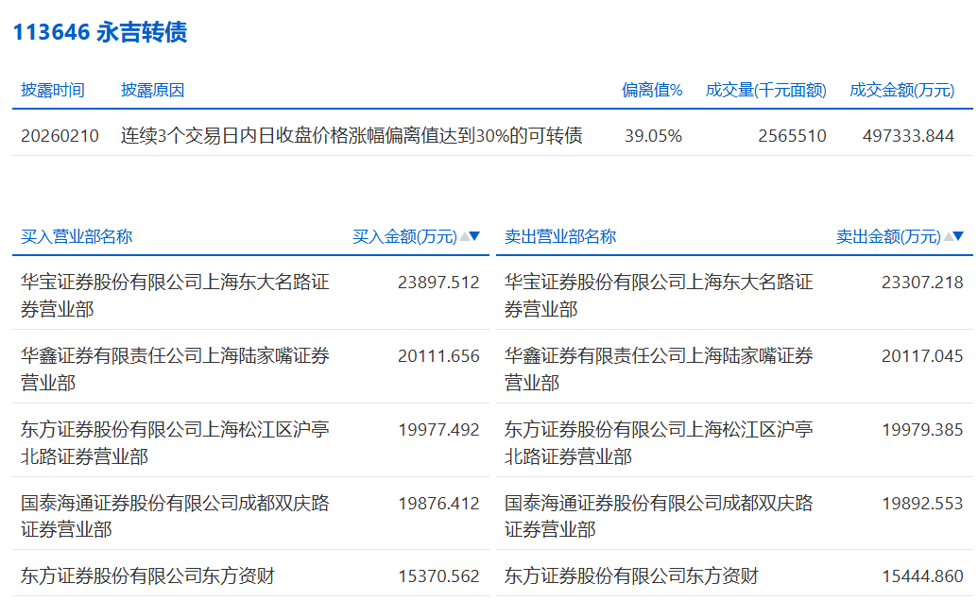Select buy-side 华宝证券上海东大名路 branch name
The width and height of the screenshot is (978, 601).
[175, 296]
